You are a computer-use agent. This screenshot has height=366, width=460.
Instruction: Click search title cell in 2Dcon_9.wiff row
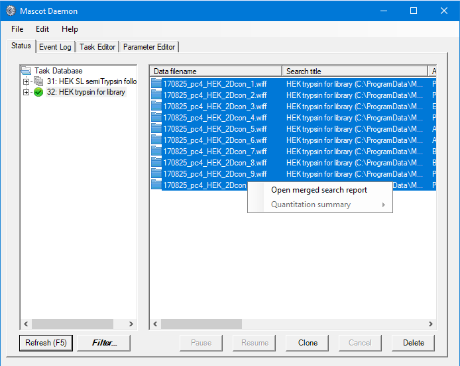click(355, 174)
